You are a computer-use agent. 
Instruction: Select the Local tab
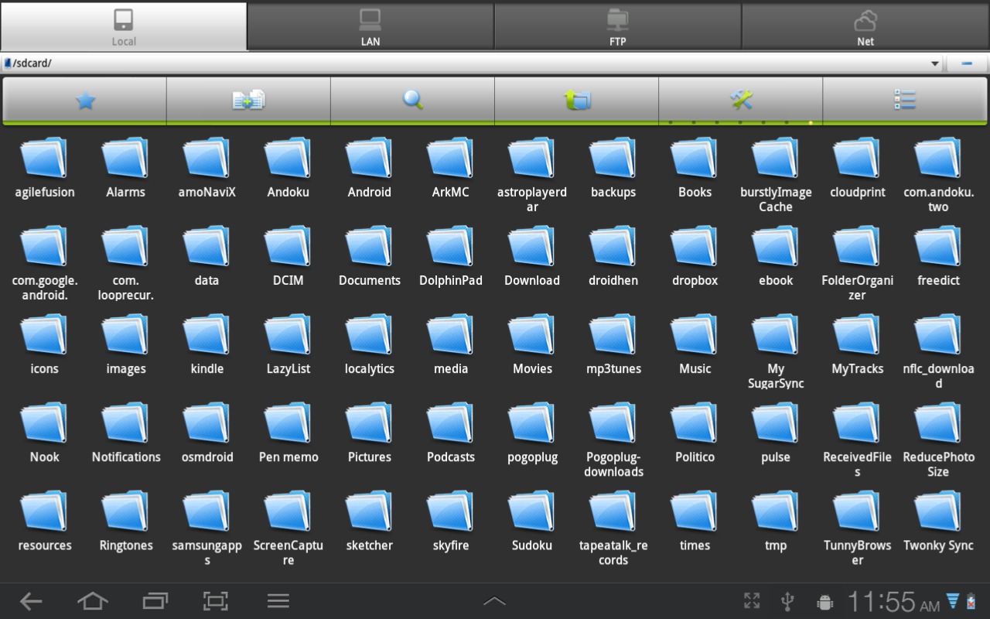pos(124,26)
